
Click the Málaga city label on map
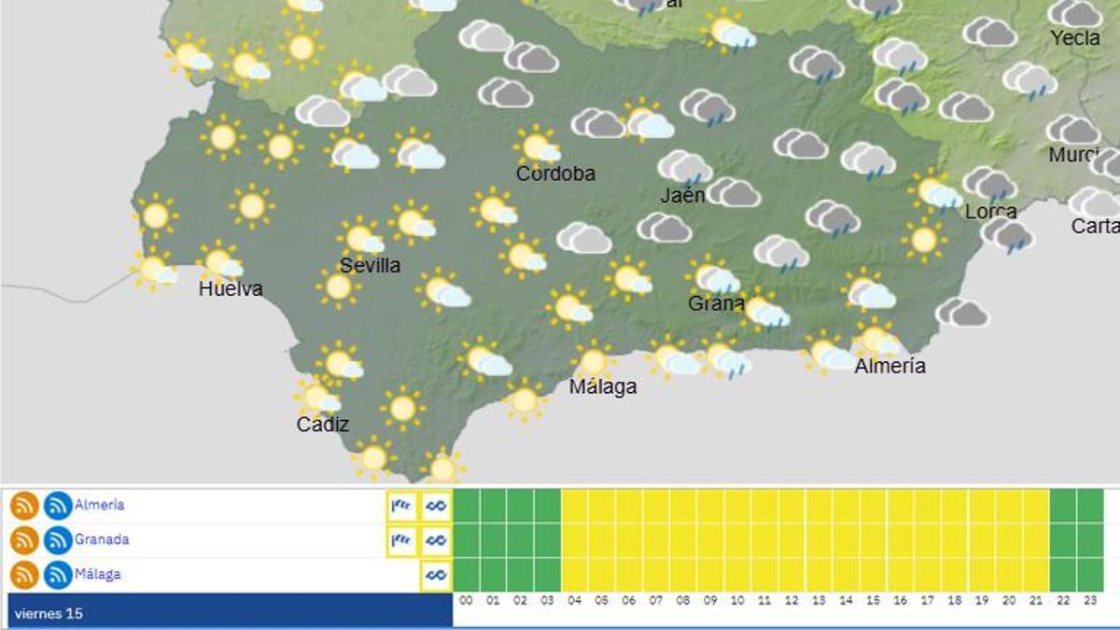(x=603, y=385)
